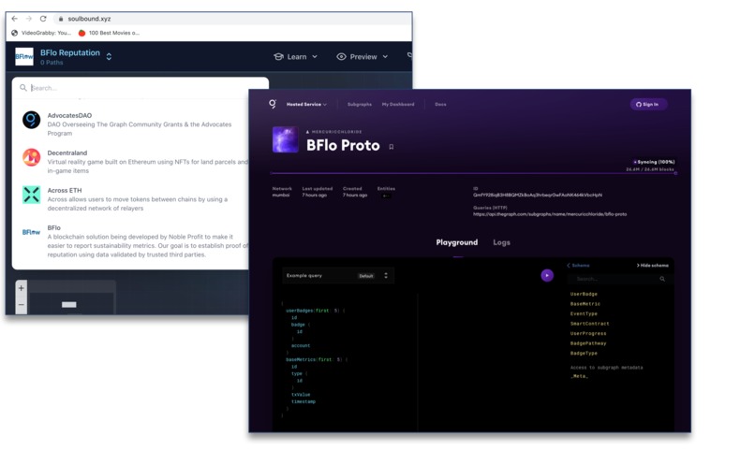Viewport: 755px width, 465px height.
Task: Open the _Meta_ schema entry
Action: [579, 376]
